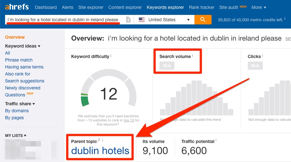The image size is (291, 162).
Task: Click the Ahrefs logo
Action: tap(17, 7)
